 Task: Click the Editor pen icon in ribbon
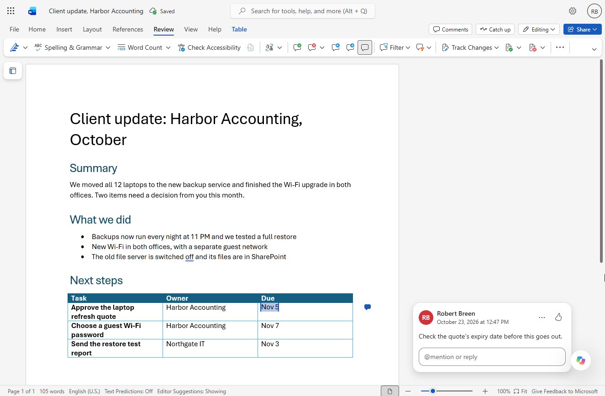[x=14, y=47]
